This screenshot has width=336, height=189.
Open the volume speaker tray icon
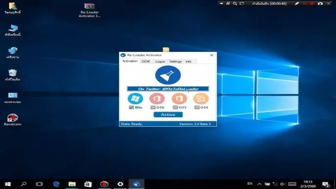283,184
